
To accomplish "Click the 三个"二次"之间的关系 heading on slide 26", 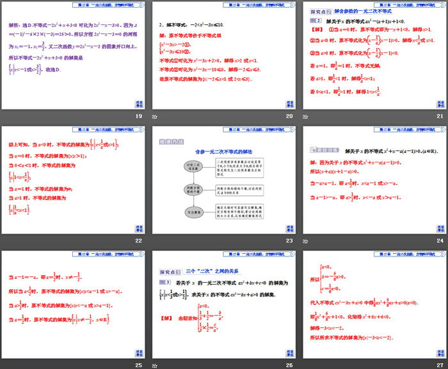I will [x=212, y=271].
